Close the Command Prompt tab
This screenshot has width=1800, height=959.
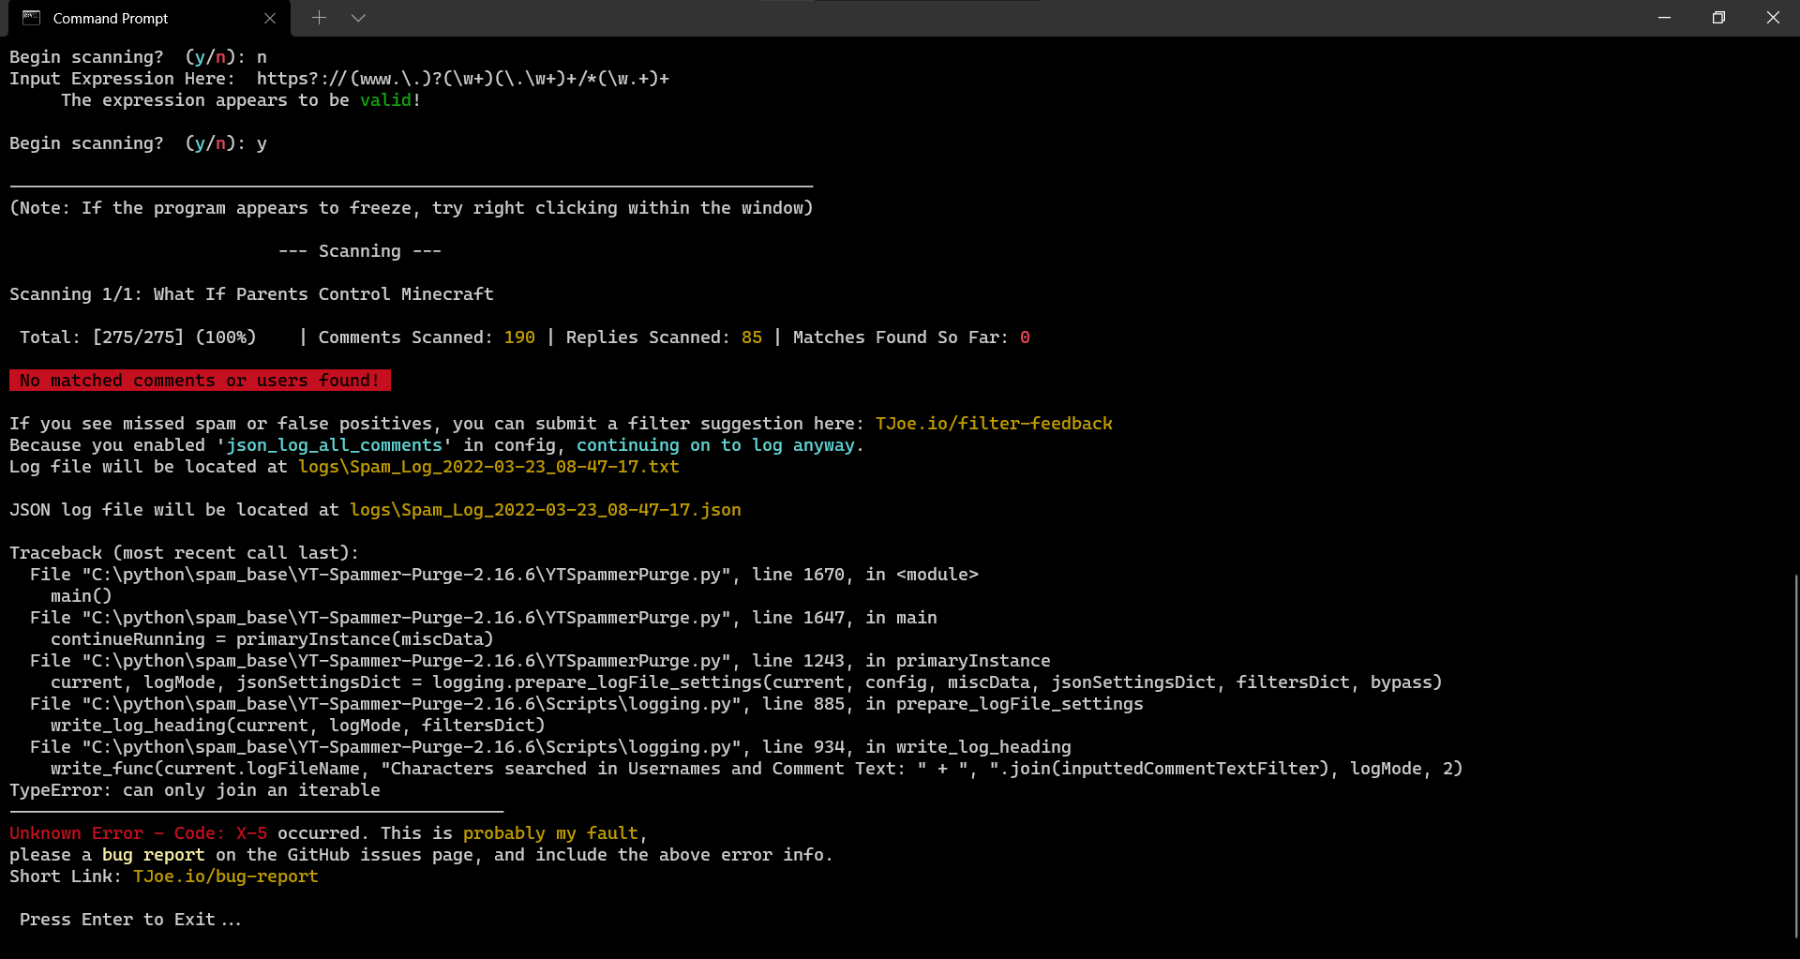[270, 18]
